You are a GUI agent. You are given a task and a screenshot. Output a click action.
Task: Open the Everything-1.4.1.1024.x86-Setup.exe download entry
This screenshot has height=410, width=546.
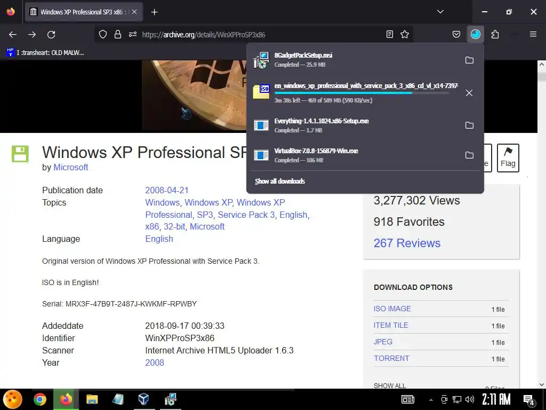355,125
